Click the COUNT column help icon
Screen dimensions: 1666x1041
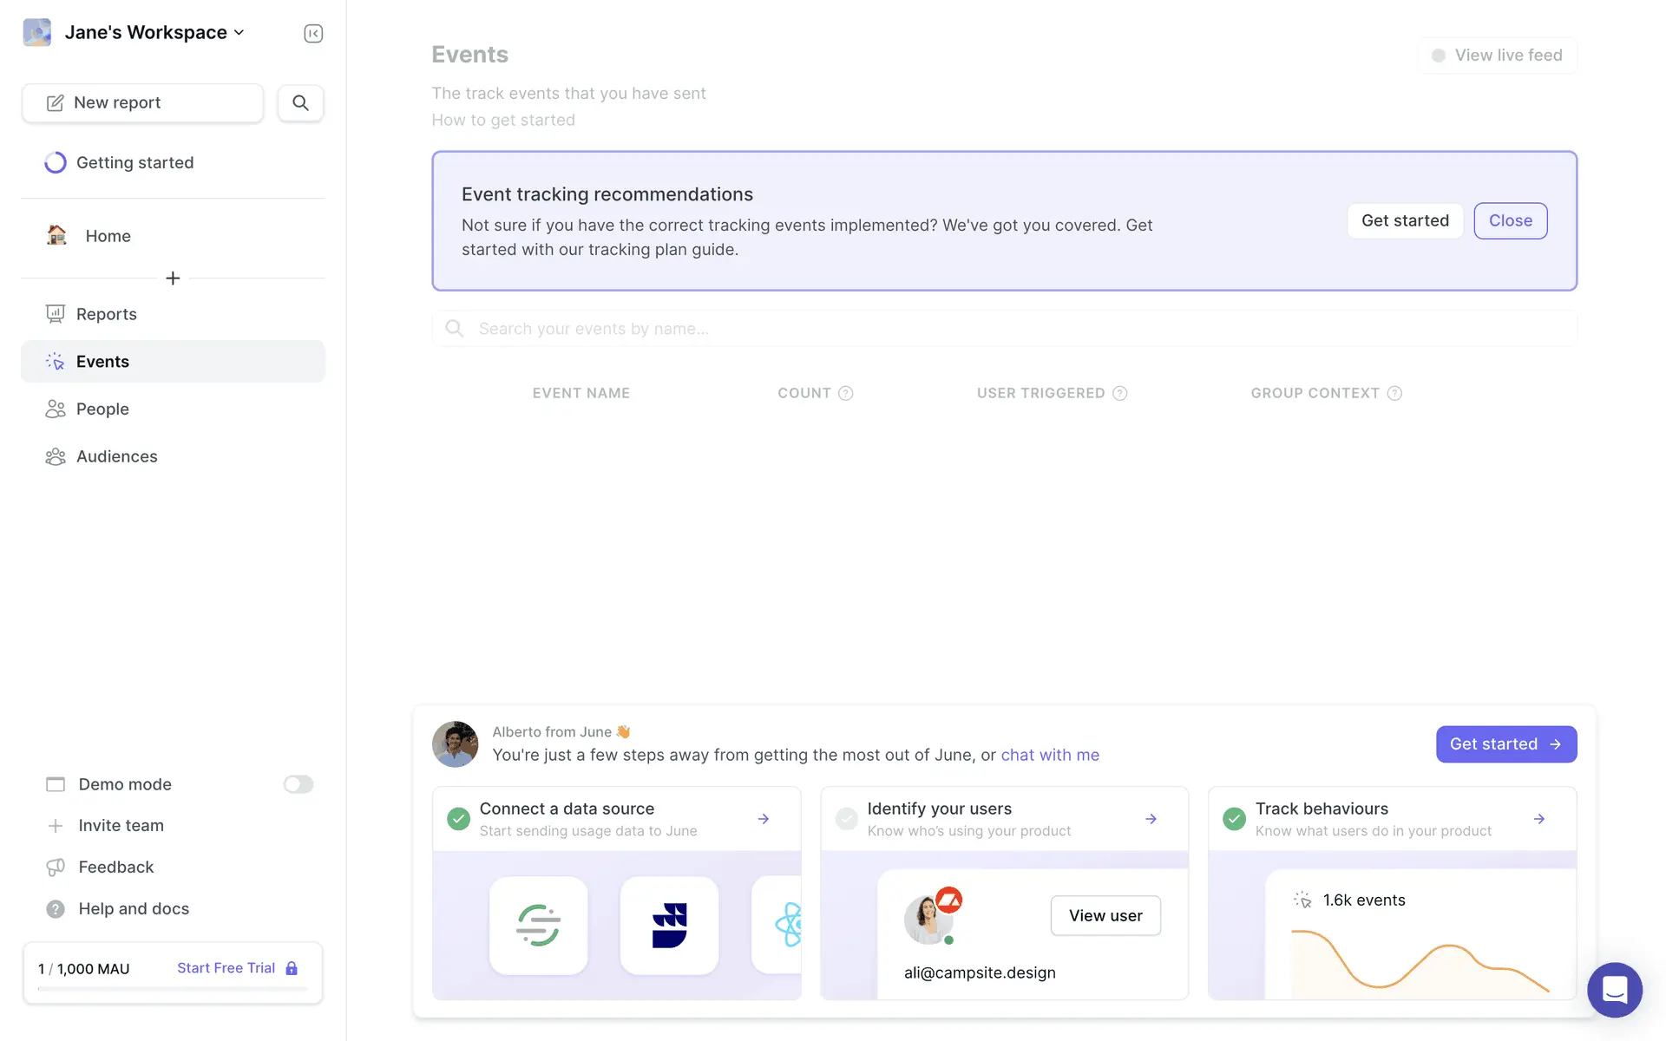pos(846,394)
